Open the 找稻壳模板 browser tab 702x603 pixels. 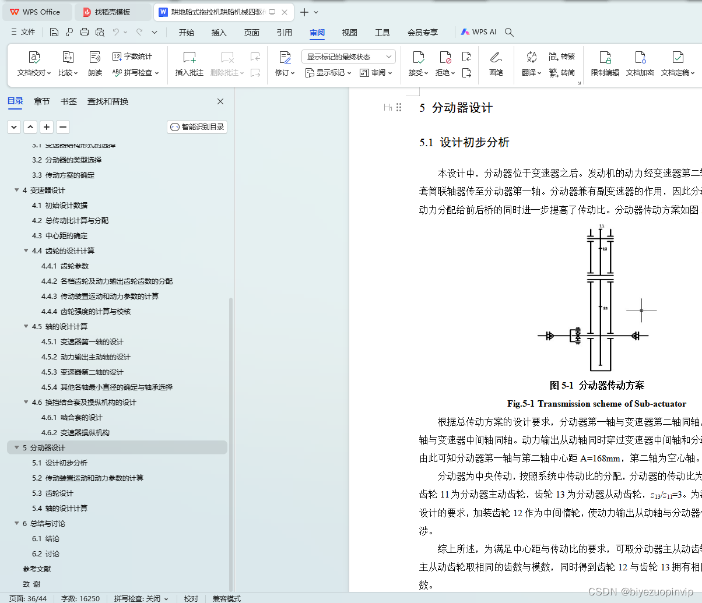(114, 12)
